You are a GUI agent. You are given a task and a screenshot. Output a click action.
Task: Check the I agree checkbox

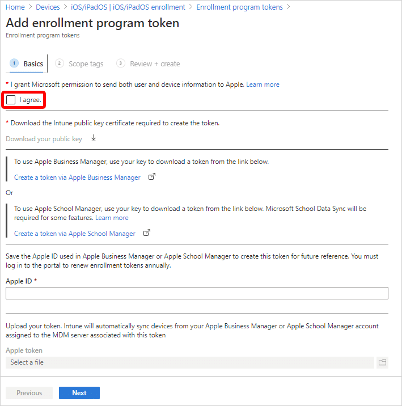click(11, 100)
